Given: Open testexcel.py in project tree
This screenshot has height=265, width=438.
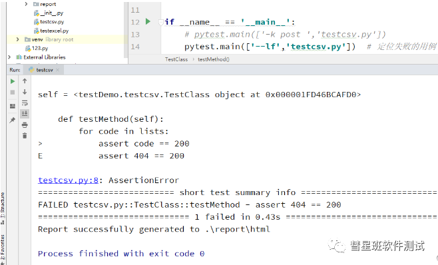Looking at the screenshot, I should tap(54, 31).
